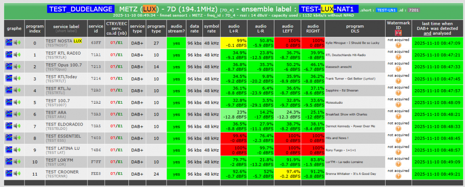Viewport: 465px width, 187px height.
Task: Show the graph for TEST ESSENTIEL
Action: (9, 138)
